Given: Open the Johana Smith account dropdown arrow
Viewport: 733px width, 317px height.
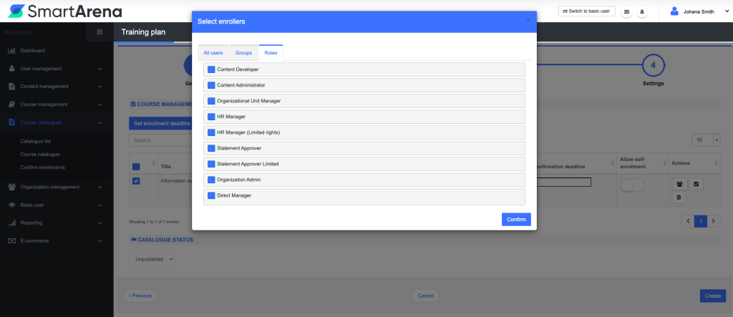Looking at the screenshot, I should click(x=727, y=11).
